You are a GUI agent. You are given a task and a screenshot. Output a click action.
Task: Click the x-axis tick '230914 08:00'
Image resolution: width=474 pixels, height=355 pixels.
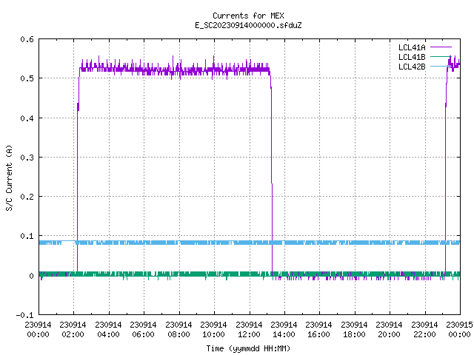178,330
